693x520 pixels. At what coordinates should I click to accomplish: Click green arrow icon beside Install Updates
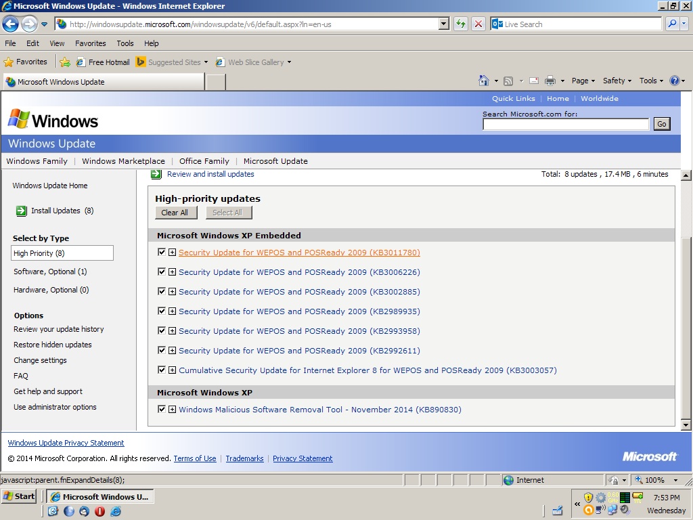coord(21,211)
